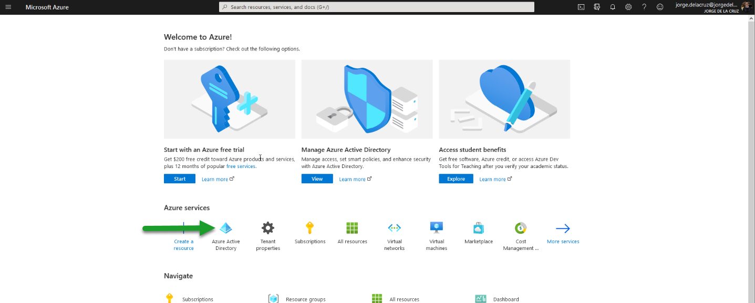Click the More services text link

[x=563, y=242]
